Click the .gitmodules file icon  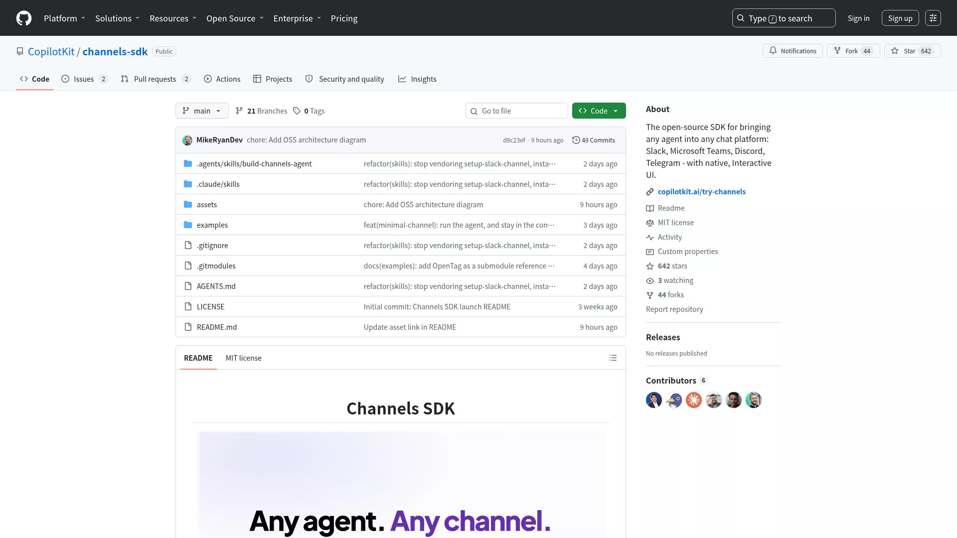click(x=188, y=266)
